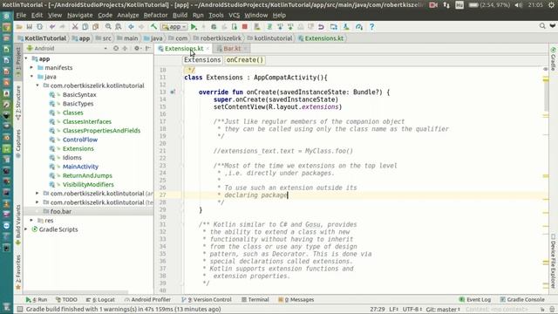Viewport: 558px width, 314px height.
Task: Click the Search Everywhere magnifier at top right
Action: coord(542,26)
